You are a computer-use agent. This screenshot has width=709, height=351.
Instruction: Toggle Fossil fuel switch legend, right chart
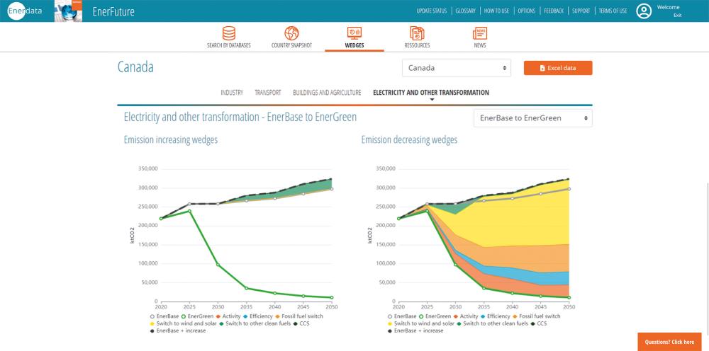point(536,316)
